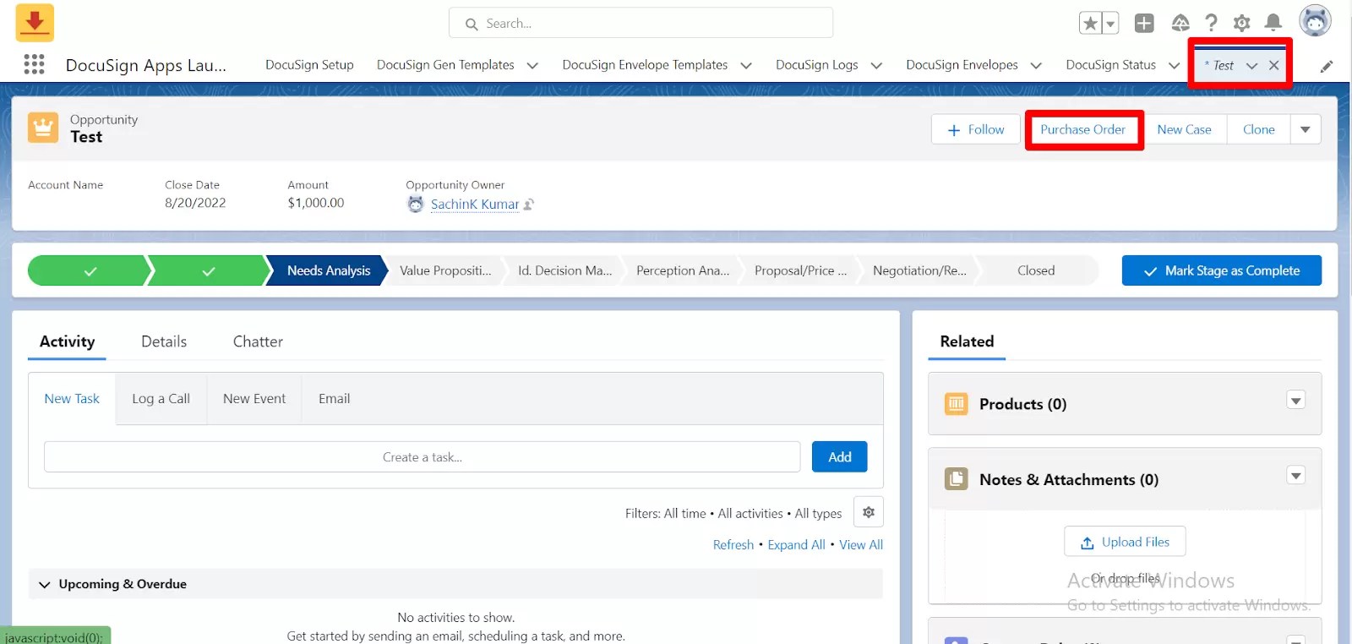Select the Proposal/Price stage

click(x=800, y=270)
